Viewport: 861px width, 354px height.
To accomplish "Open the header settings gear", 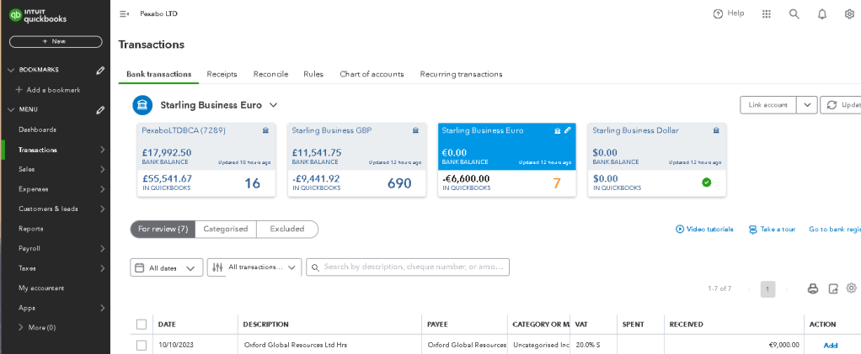I will point(849,14).
